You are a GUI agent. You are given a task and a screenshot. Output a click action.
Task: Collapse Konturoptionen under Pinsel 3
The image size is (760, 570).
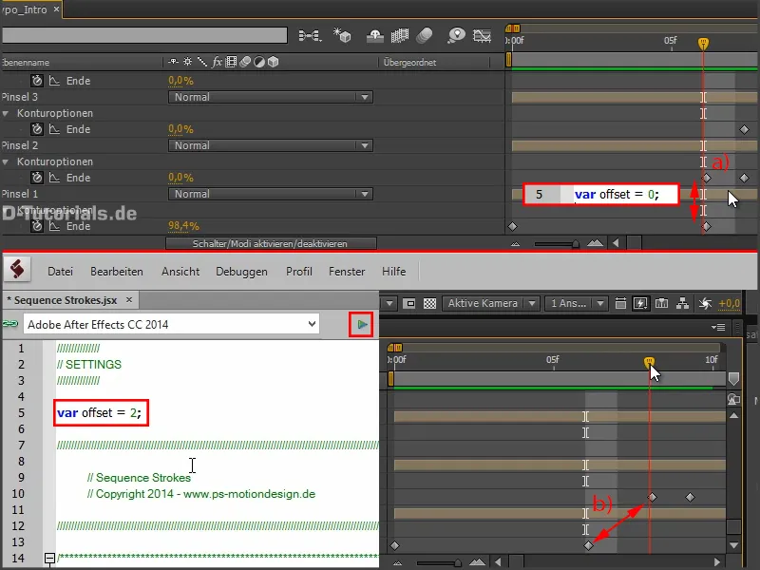tap(6, 113)
